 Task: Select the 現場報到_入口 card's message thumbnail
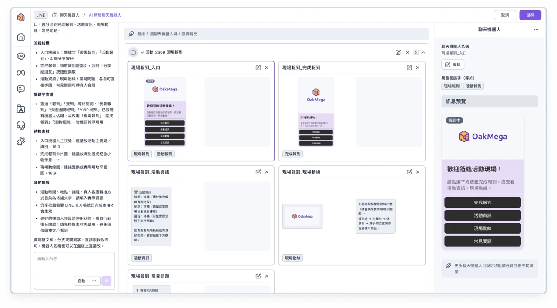tap(165, 112)
